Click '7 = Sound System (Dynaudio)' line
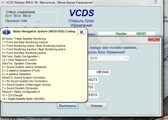The height and width of the screenshot is (120, 168). [x=20, y=88]
